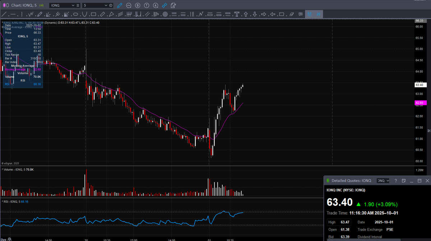Select the parallel channel lines tool
Image resolution: width=431 pixels, height=241 pixels.
[x=148, y=14]
